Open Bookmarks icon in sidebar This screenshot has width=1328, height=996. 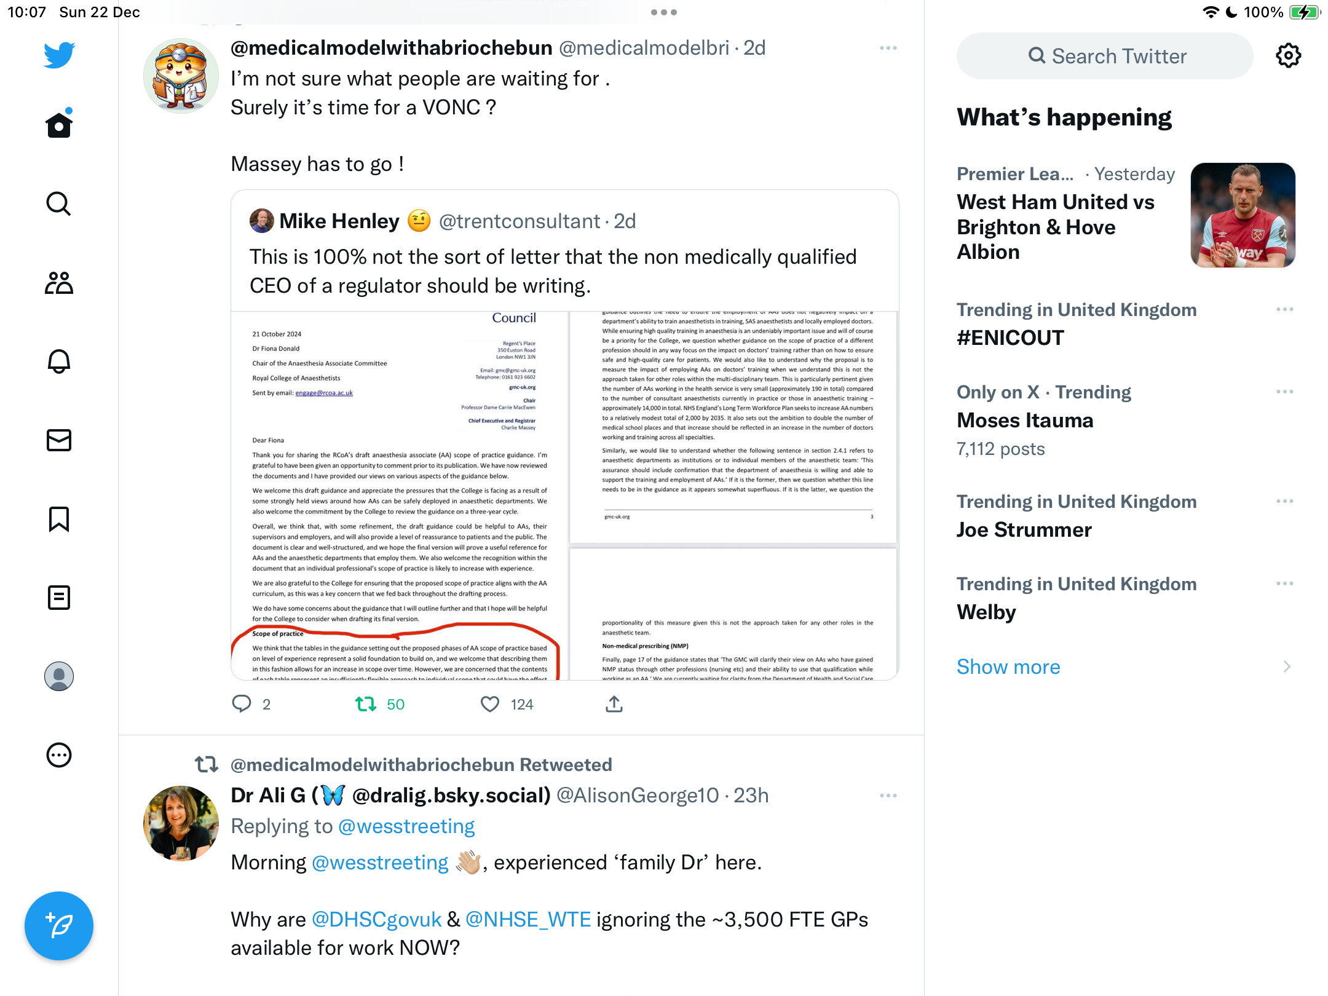coord(59,519)
